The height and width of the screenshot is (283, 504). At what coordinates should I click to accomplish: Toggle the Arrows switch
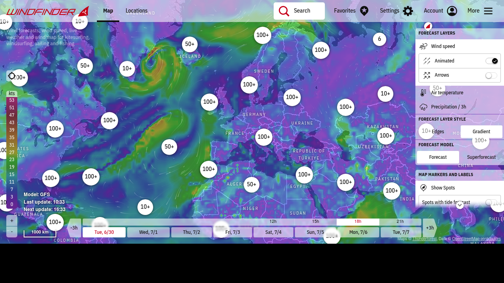[491, 75]
